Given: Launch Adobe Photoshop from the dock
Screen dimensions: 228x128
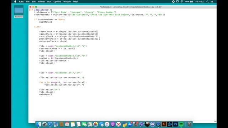Looking at the screenshot, I should pos(175,124).
